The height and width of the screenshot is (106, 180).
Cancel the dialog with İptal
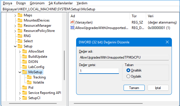pos(158,88)
